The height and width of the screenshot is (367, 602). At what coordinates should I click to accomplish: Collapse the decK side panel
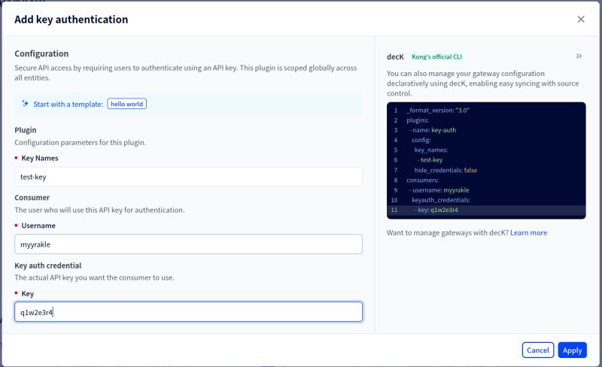tap(579, 56)
